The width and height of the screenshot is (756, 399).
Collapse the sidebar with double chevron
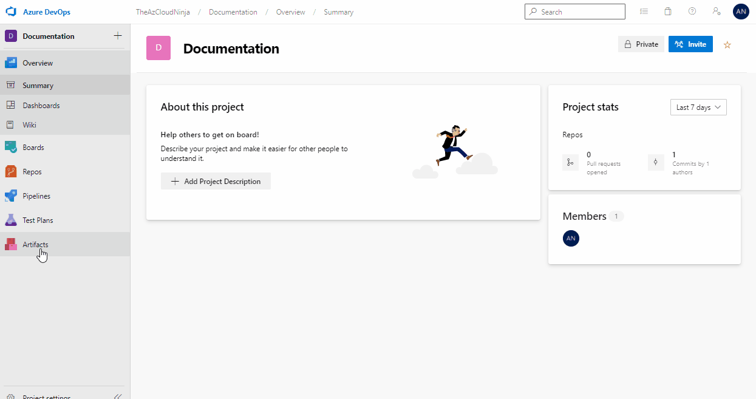tap(118, 396)
